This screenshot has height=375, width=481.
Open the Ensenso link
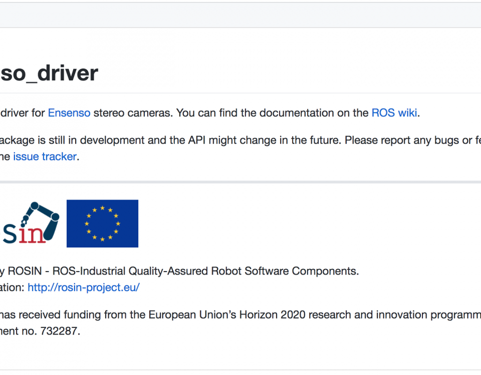click(69, 113)
